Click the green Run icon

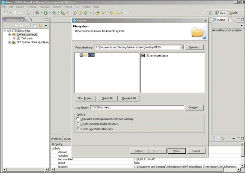[x=46, y=13]
